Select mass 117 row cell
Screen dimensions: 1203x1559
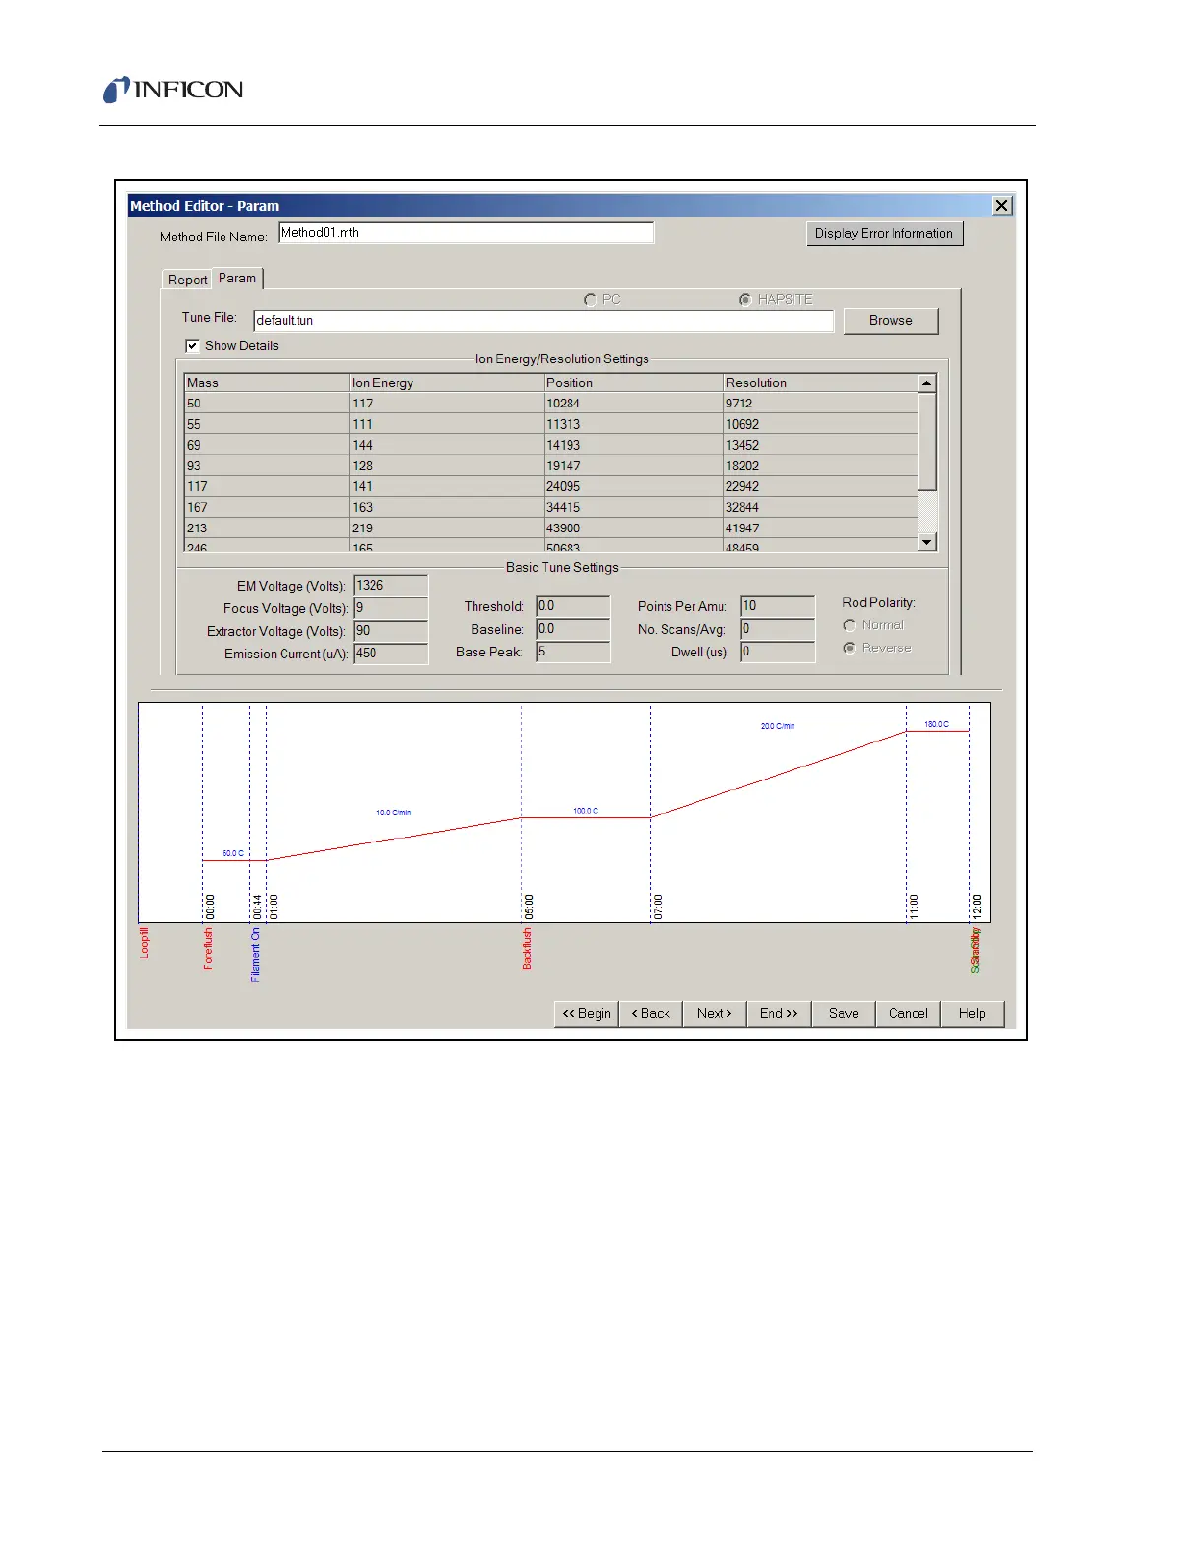pos(267,486)
